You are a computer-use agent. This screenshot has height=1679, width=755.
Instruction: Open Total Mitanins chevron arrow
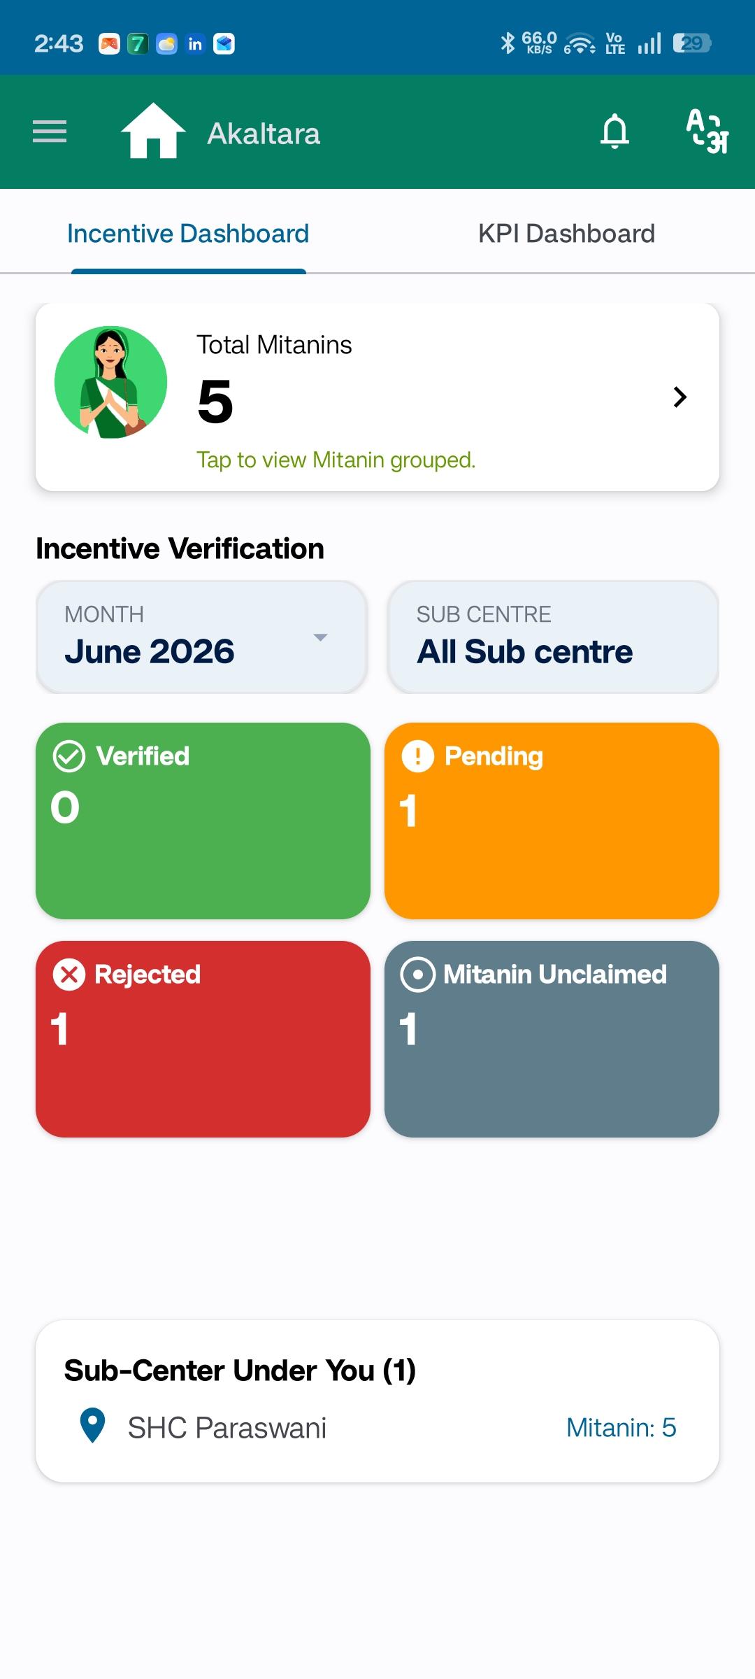click(x=679, y=397)
